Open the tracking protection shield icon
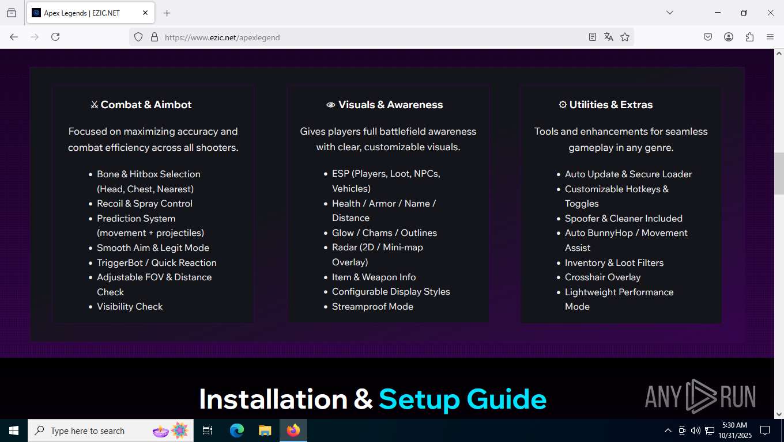This screenshot has height=442, width=784. [x=138, y=37]
